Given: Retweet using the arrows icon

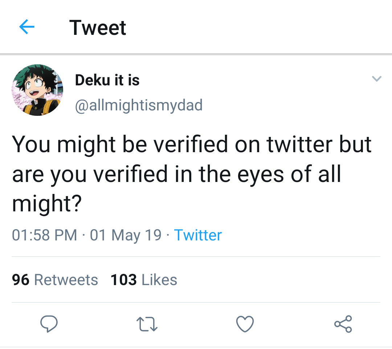Looking at the screenshot, I should point(147,324).
